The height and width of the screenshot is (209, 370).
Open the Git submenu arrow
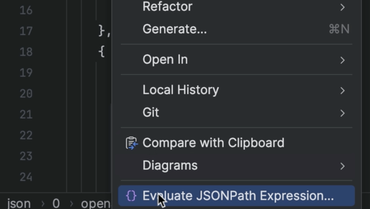(343, 113)
